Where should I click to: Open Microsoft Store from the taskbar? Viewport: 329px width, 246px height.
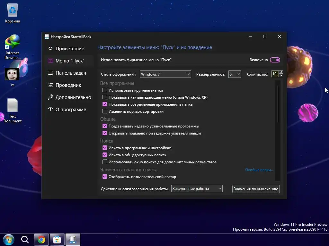(57, 240)
